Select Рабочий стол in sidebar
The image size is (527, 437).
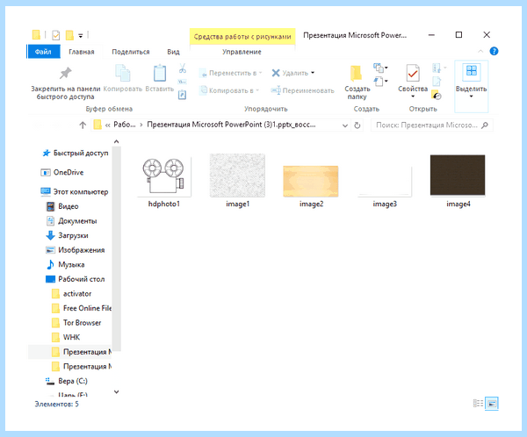pos(76,279)
